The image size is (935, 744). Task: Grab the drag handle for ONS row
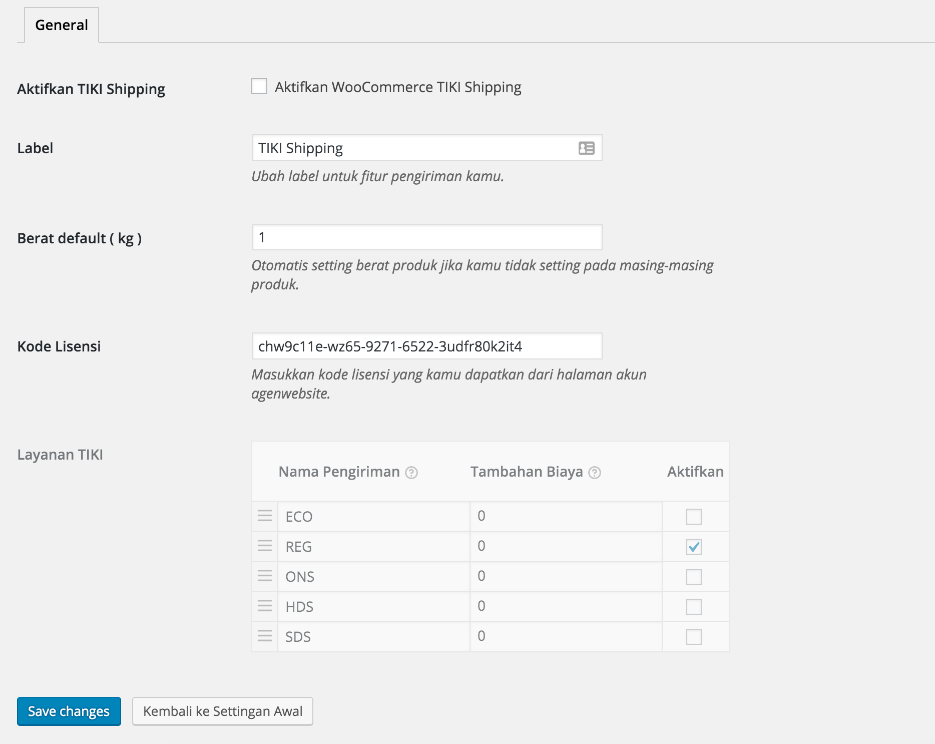(x=265, y=576)
